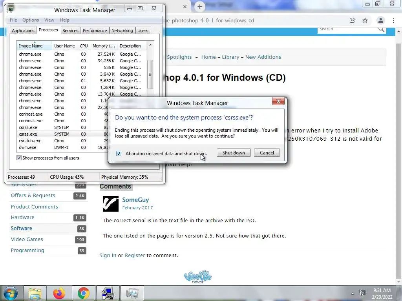Switch to Networking tab

pos(122,31)
